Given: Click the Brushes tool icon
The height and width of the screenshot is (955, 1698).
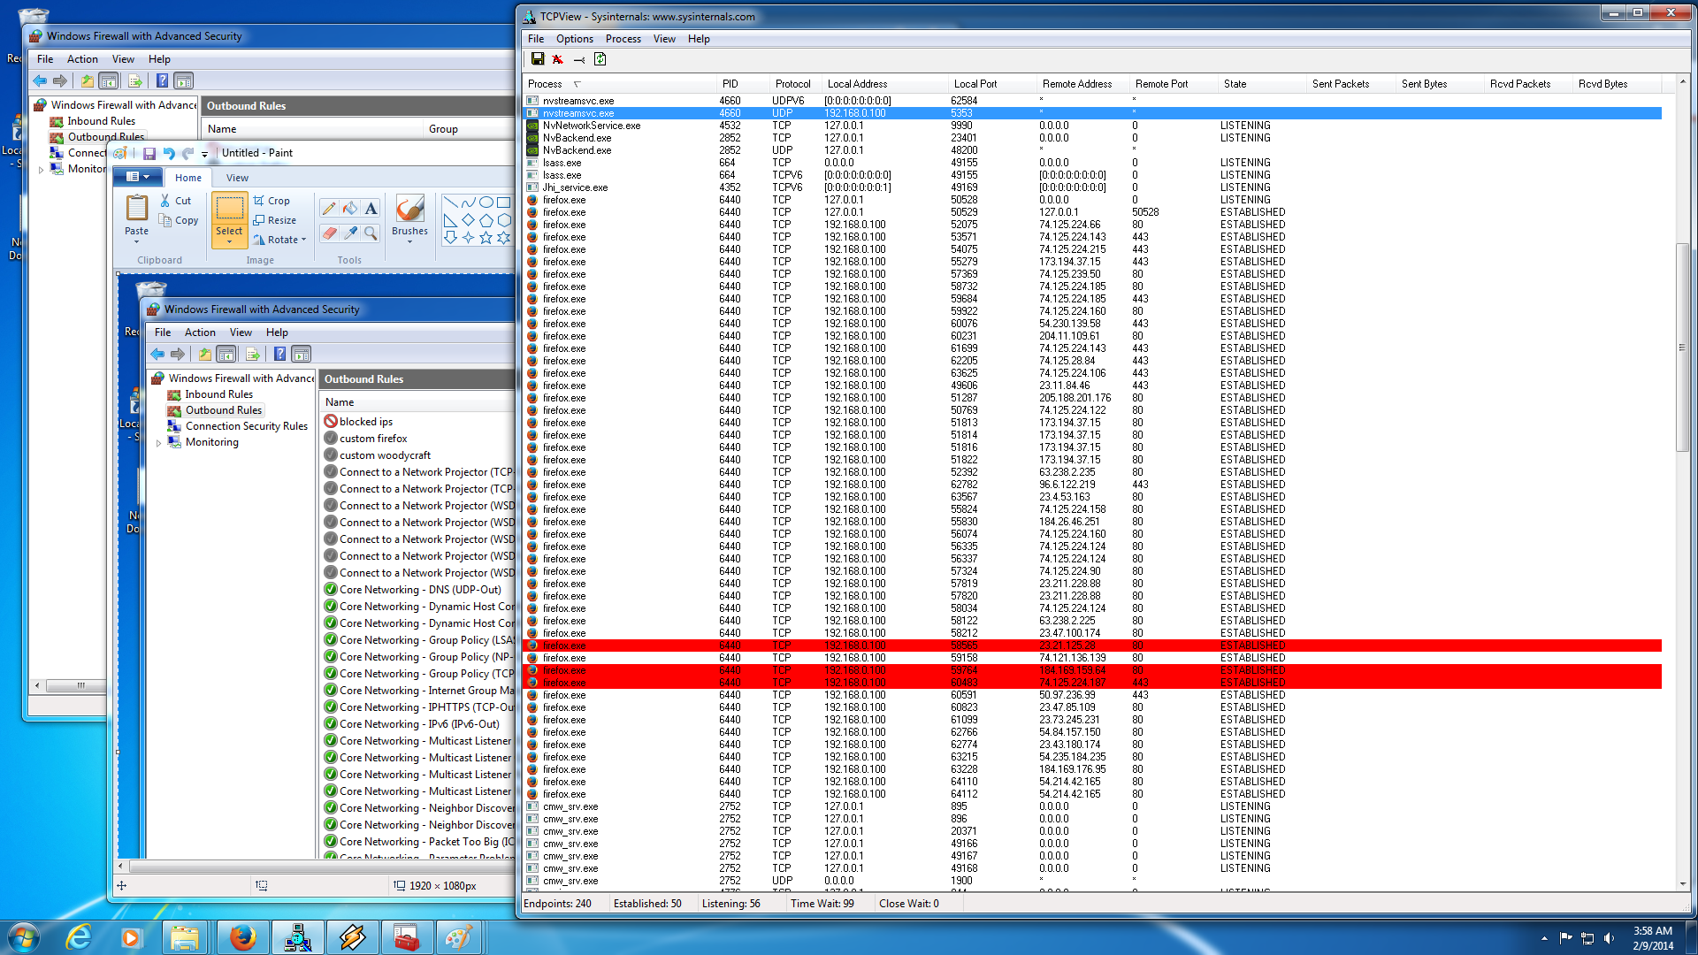Looking at the screenshot, I should pyautogui.click(x=409, y=209).
